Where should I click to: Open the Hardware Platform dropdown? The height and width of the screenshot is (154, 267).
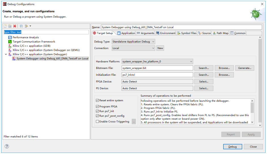[x=157, y=62]
